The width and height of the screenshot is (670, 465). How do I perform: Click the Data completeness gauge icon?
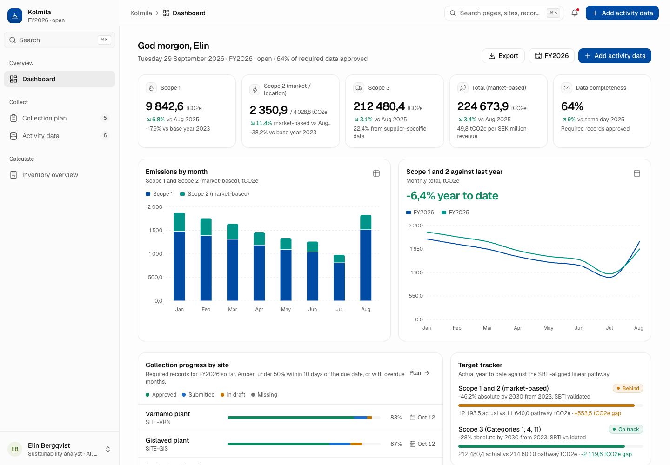pyautogui.click(x=567, y=88)
